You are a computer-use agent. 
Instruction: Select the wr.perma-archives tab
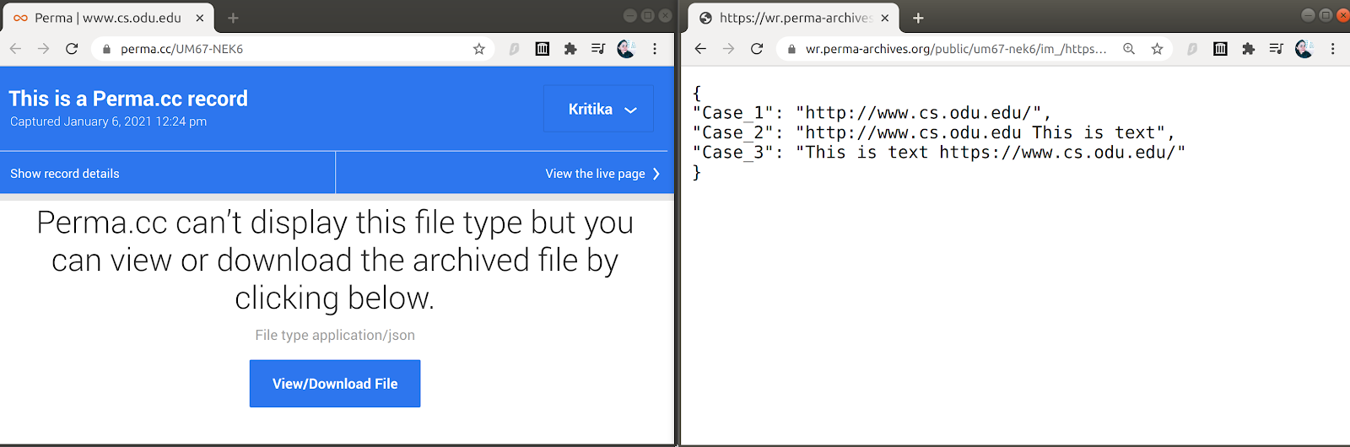pyautogui.click(x=793, y=18)
